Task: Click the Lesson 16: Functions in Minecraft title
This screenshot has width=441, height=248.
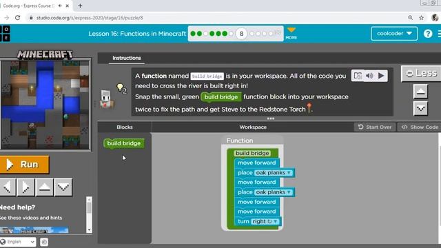Action: [137, 34]
